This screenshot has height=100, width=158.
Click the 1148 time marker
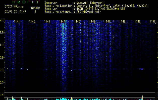point(122,21)
